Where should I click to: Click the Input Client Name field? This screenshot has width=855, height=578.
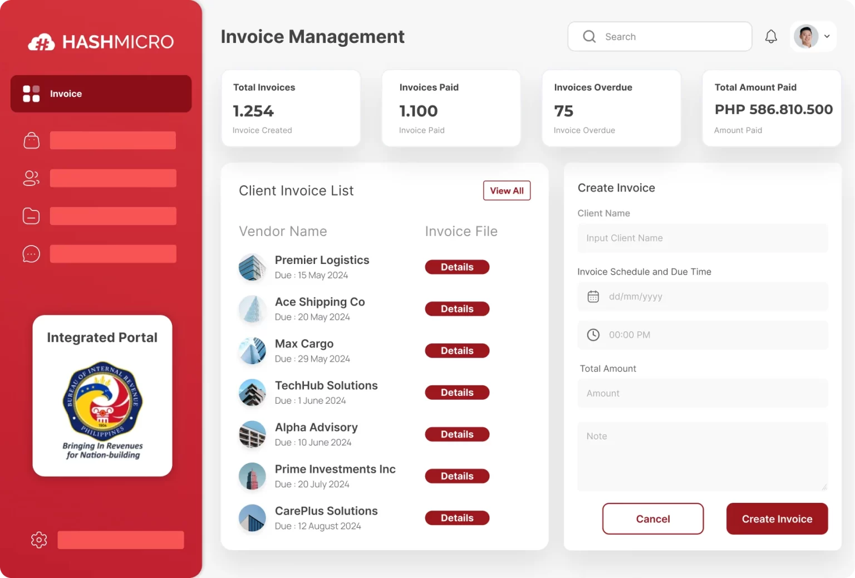[702, 238]
